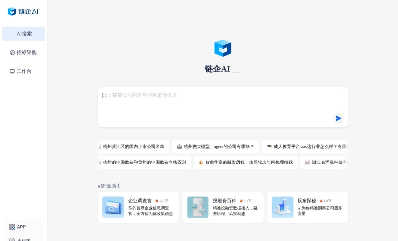398x241 pixels.
Task: Click the monitor icon beside 工作台
Action: click(x=12, y=71)
